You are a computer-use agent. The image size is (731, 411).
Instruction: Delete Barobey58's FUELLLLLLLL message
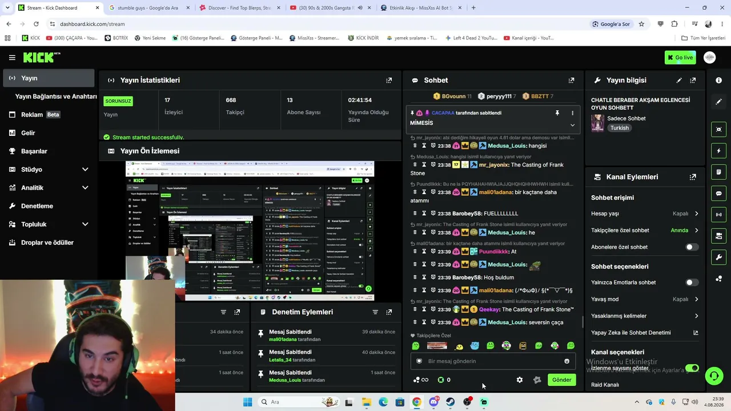pos(415,213)
